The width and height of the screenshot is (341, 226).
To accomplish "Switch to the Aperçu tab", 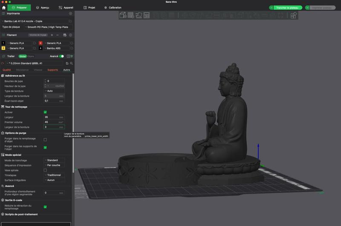I will coord(43,8).
